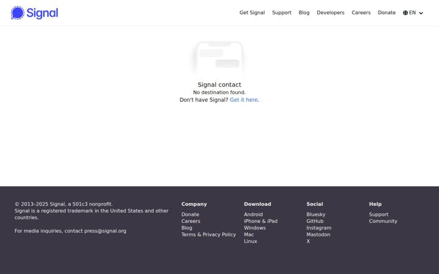Click the "Download" footer heading
The image size is (439, 274).
[x=257, y=204]
